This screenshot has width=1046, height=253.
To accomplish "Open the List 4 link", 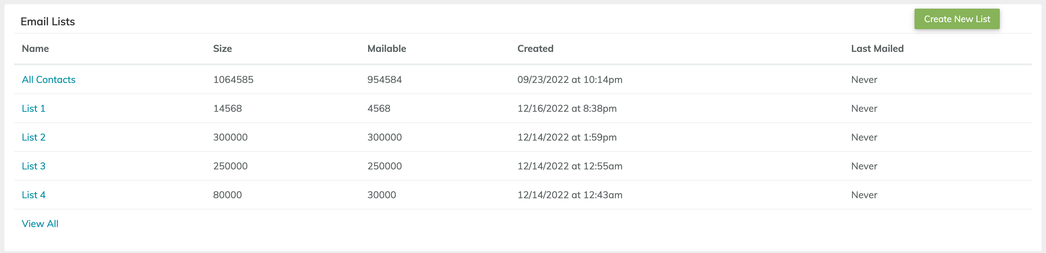I will click(34, 195).
